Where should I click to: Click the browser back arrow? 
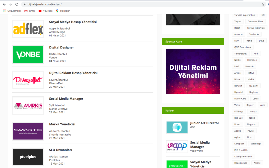(x=4, y=4)
